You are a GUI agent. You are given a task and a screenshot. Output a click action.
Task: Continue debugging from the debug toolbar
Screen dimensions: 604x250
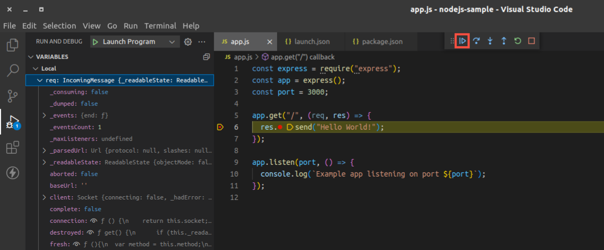point(462,40)
